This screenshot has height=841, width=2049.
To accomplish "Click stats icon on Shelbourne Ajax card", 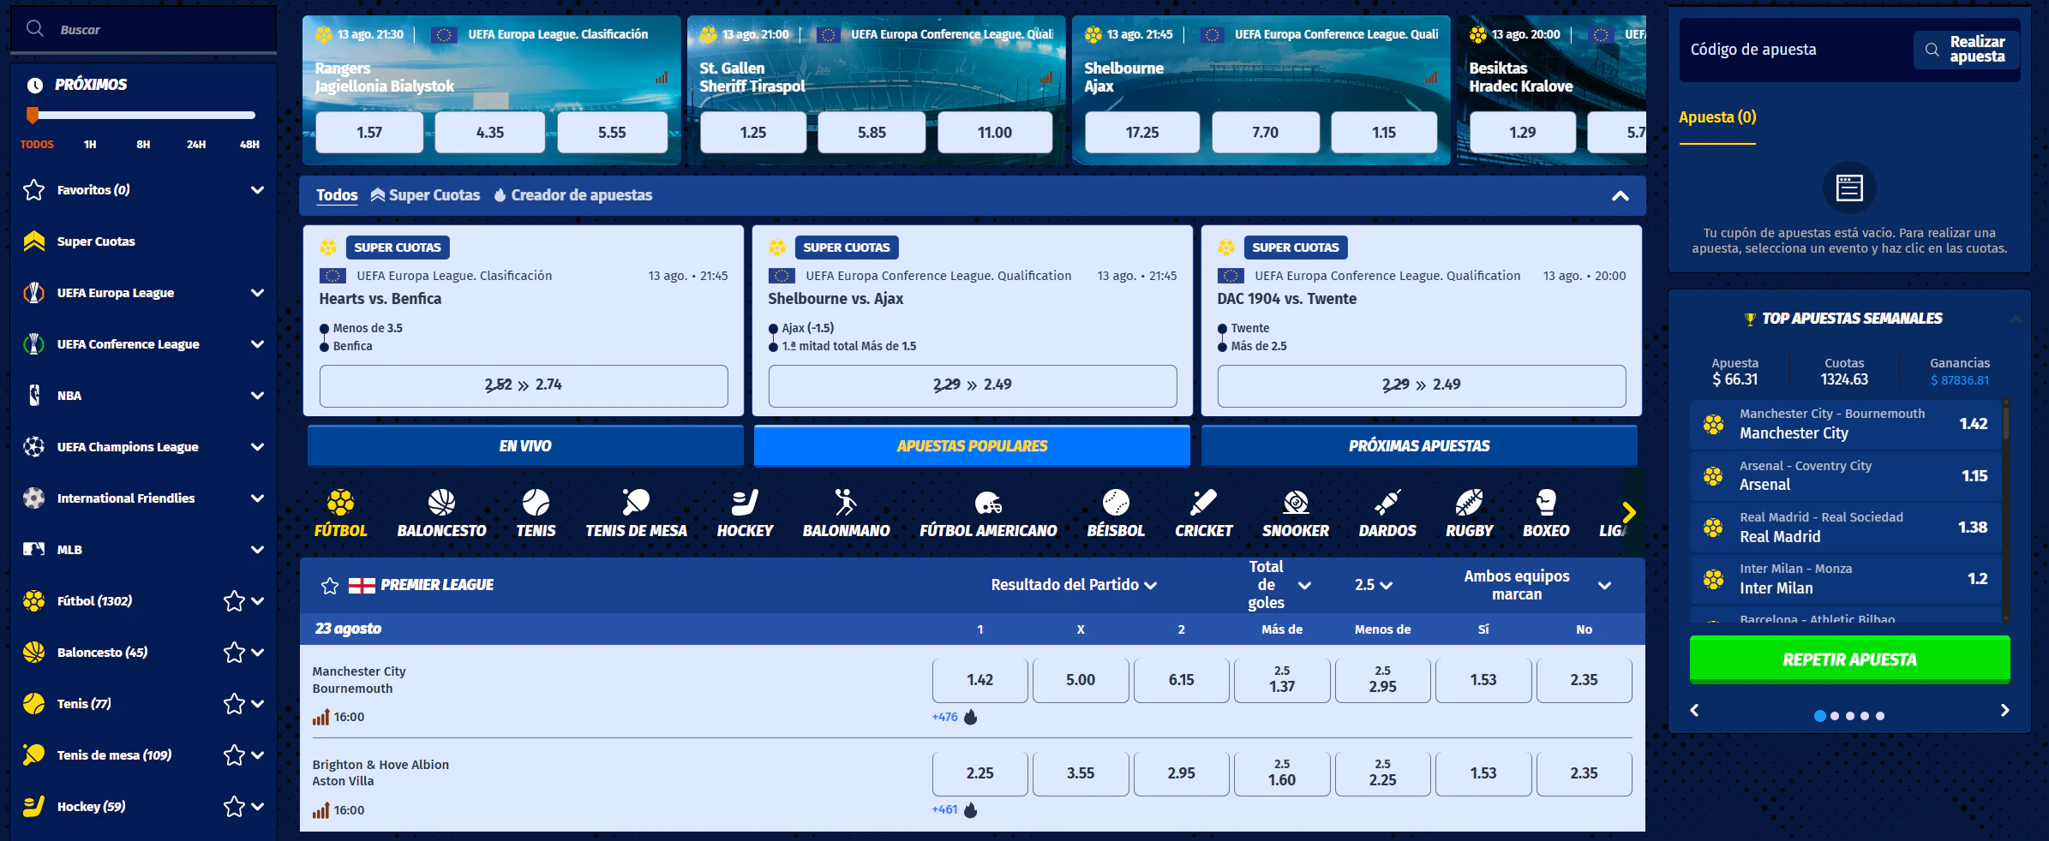I will [1431, 77].
